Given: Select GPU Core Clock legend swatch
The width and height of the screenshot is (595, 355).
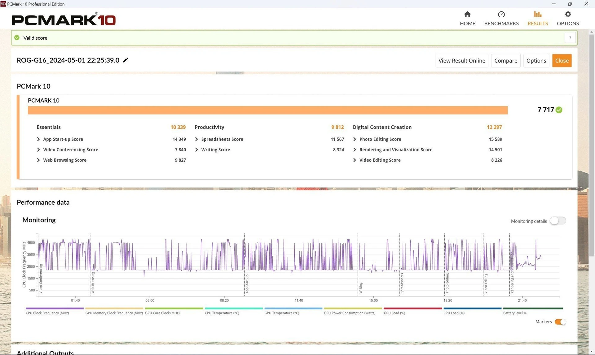Looking at the screenshot, I should [174, 308].
